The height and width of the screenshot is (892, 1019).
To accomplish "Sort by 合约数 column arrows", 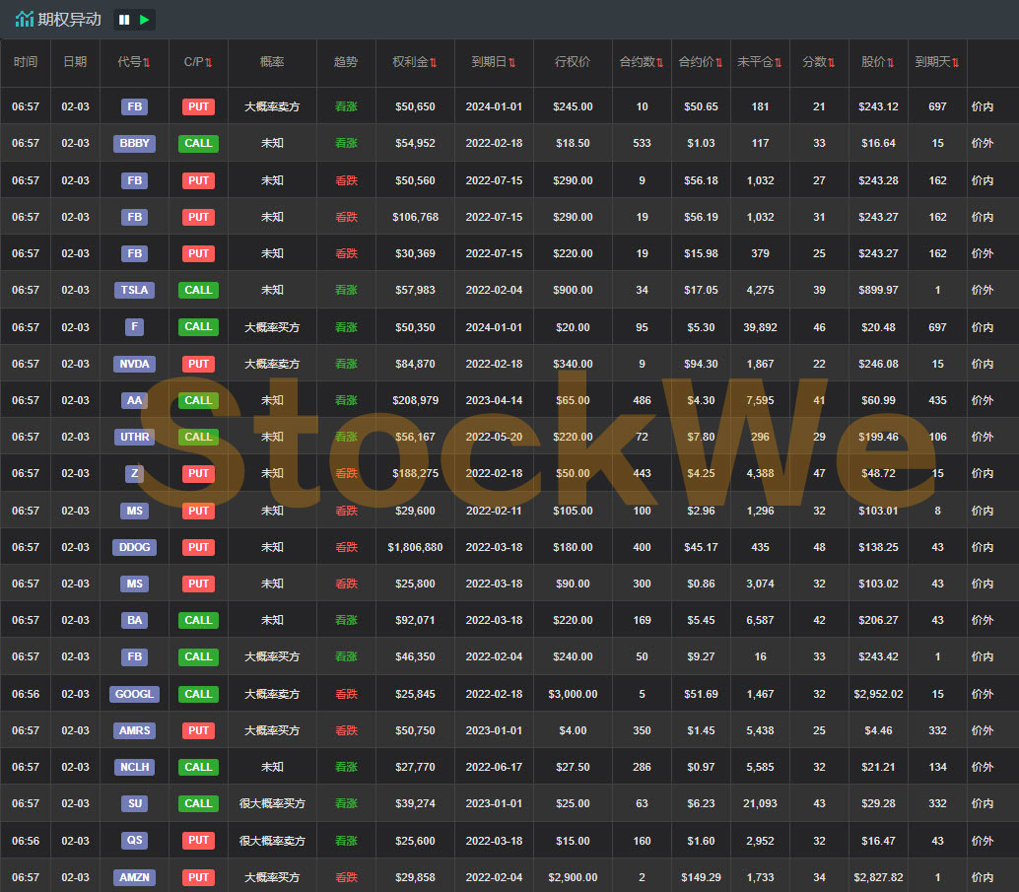I will (660, 62).
